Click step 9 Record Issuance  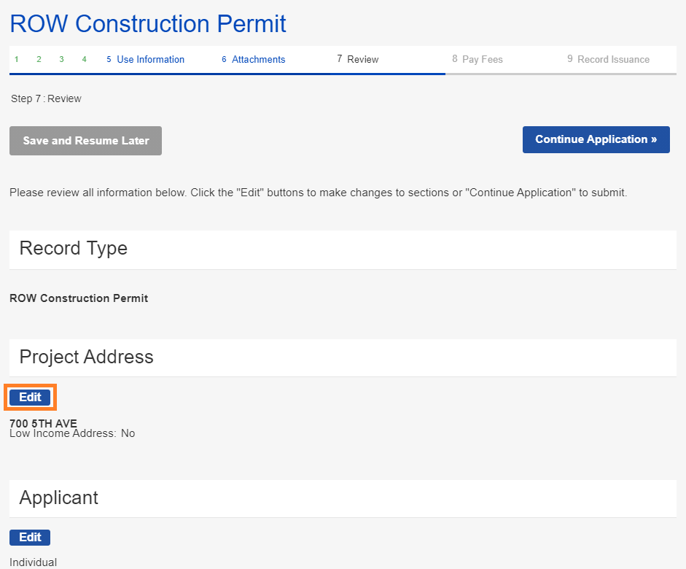609,60
